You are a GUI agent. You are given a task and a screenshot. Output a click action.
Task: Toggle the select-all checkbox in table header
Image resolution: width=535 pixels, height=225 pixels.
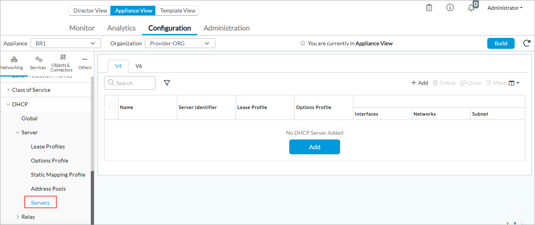pos(112,106)
